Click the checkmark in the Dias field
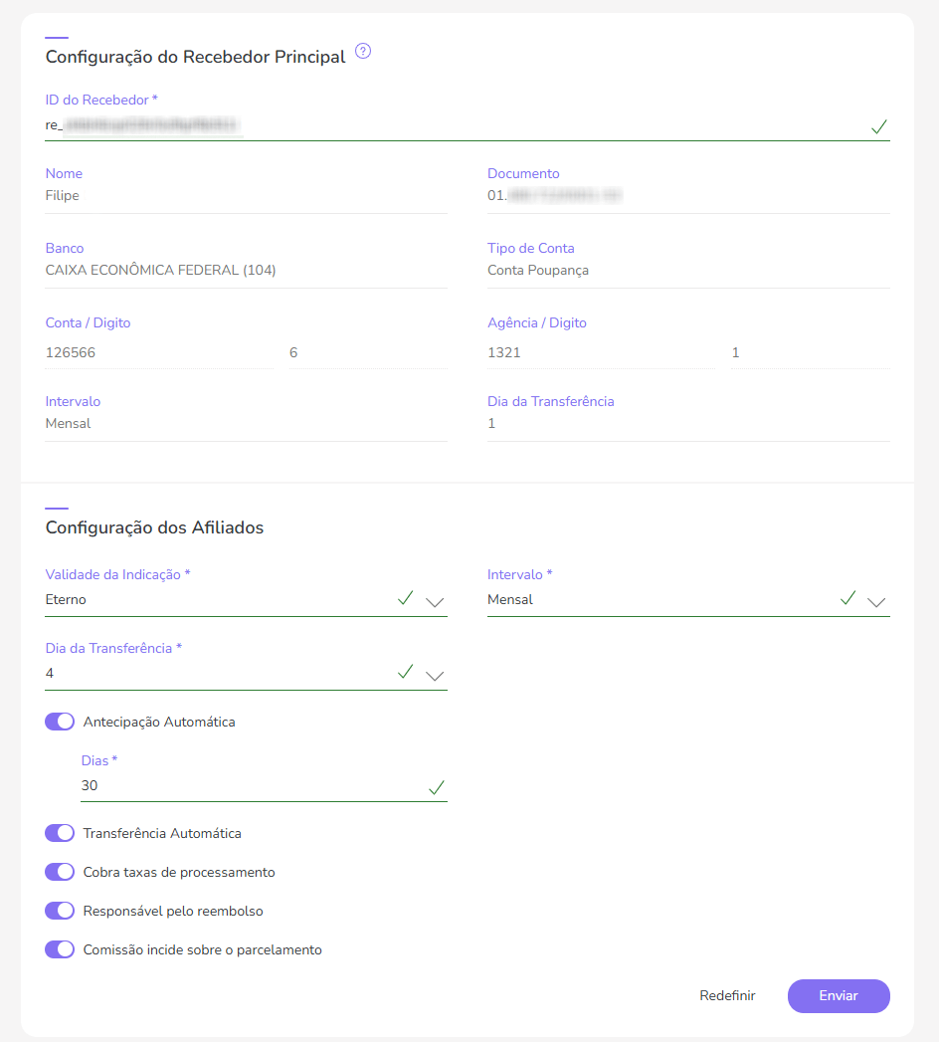 click(436, 787)
